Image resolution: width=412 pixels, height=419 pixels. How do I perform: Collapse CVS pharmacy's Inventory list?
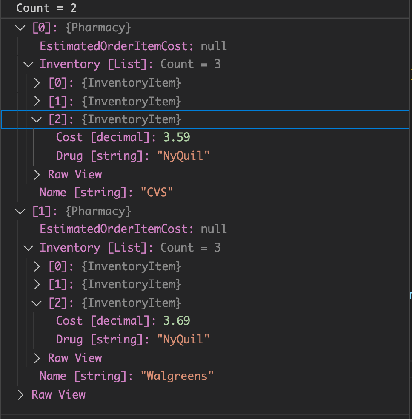point(29,65)
